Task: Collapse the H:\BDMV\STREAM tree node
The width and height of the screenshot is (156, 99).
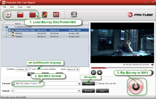Action: (x=3, y=27)
